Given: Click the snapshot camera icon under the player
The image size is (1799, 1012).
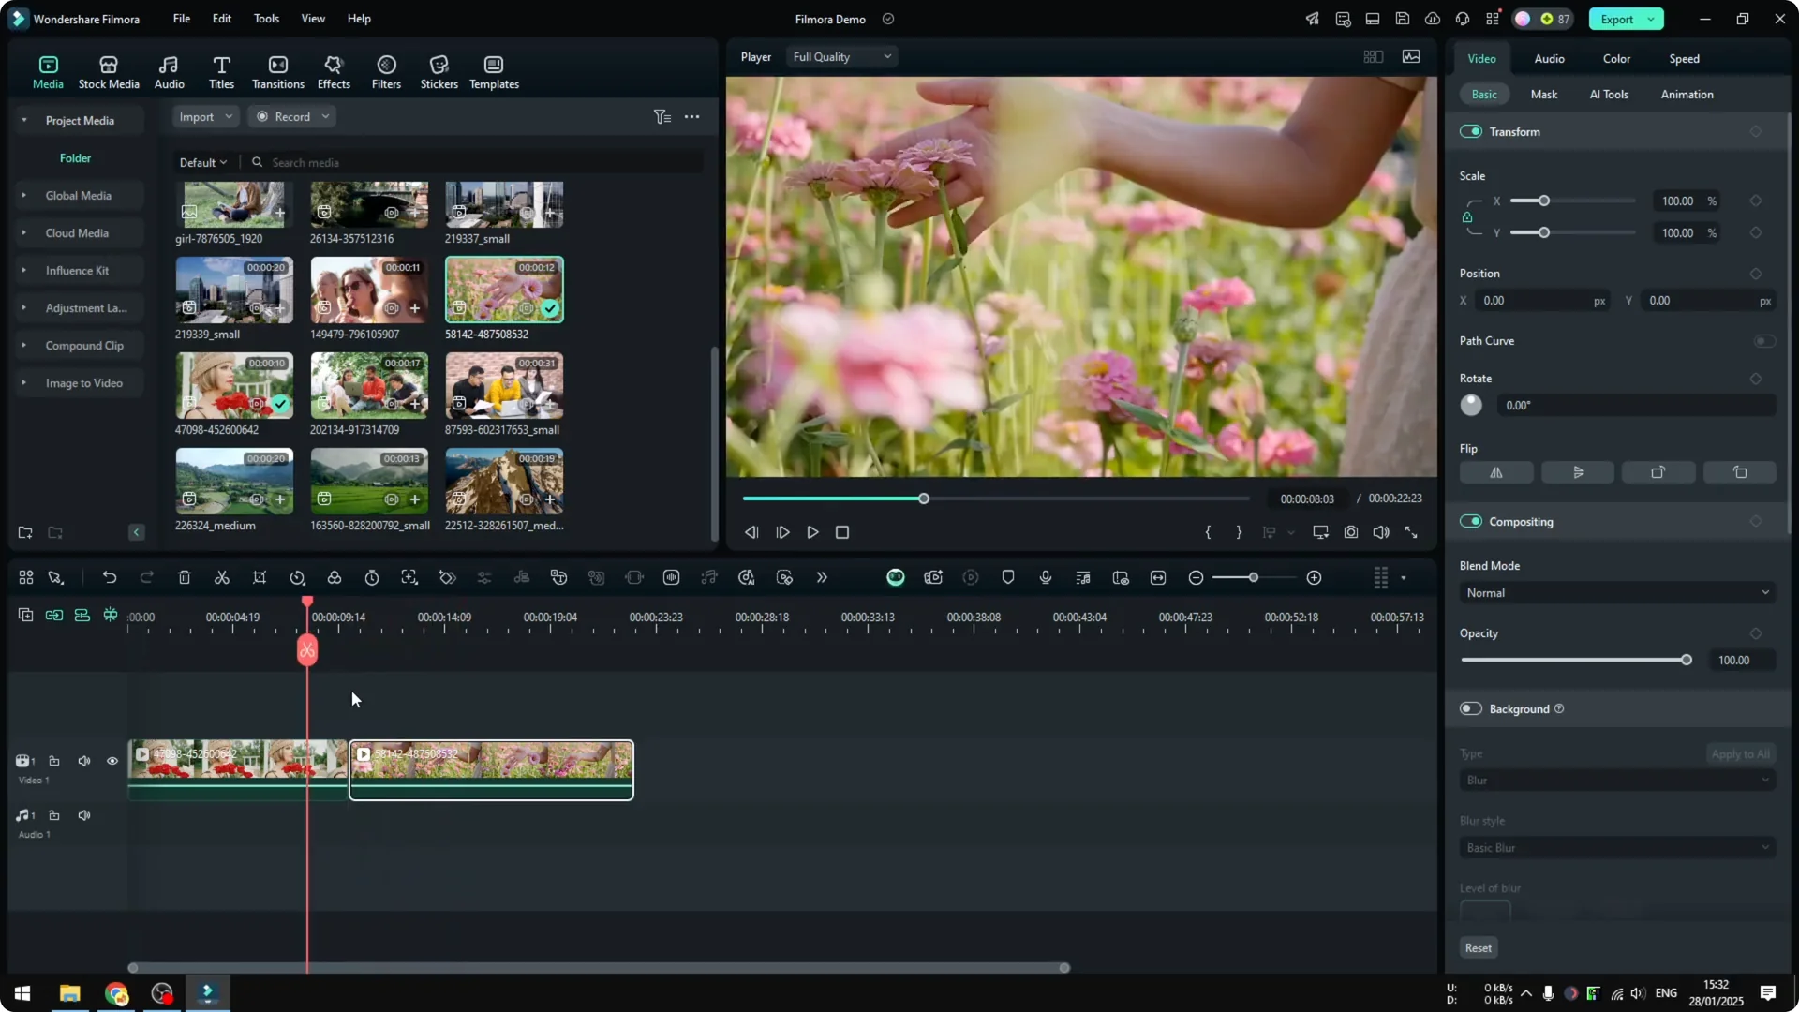Looking at the screenshot, I should [x=1351, y=531].
